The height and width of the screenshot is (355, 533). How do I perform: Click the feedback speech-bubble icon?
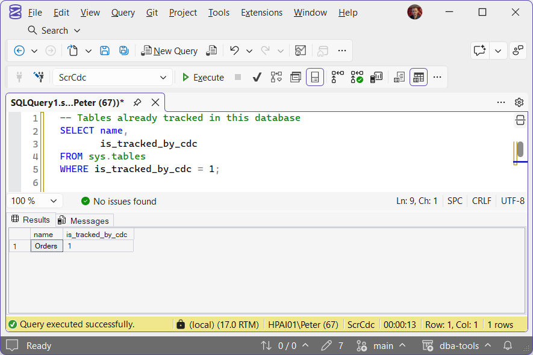[x=479, y=51]
